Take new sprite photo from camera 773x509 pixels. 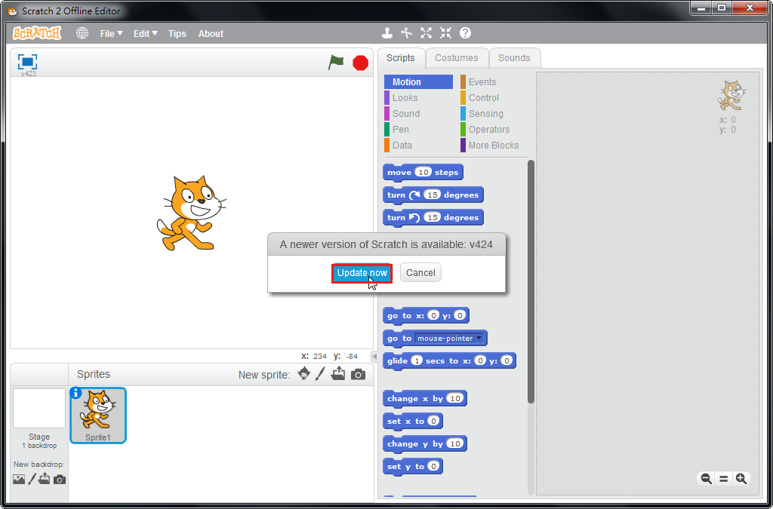point(358,375)
